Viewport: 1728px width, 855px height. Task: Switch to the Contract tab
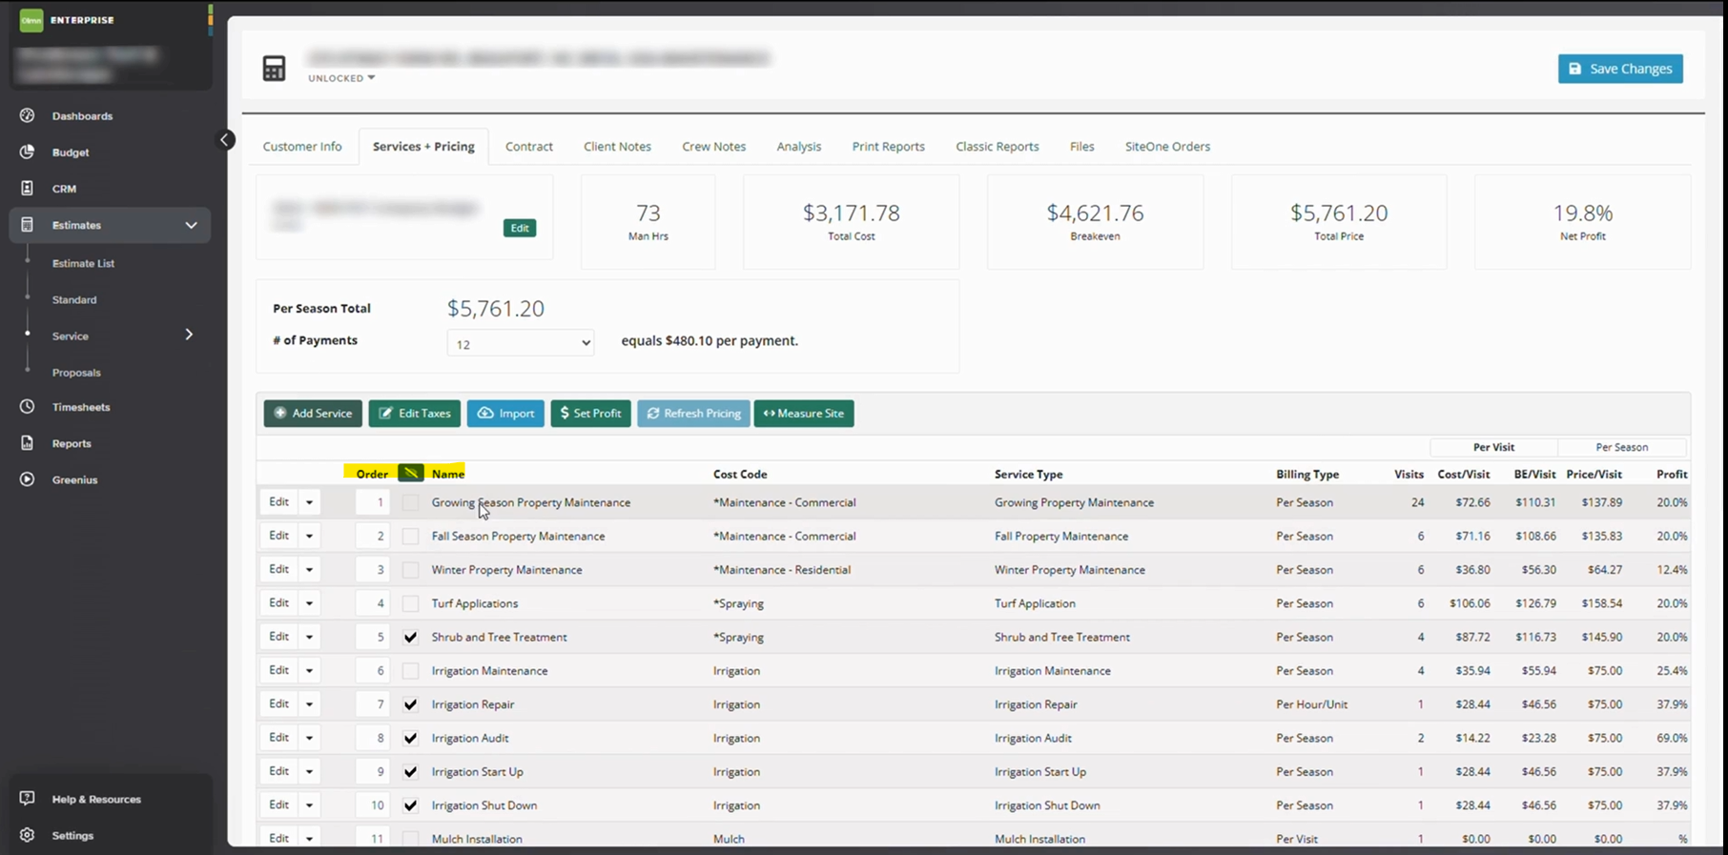pos(529,146)
